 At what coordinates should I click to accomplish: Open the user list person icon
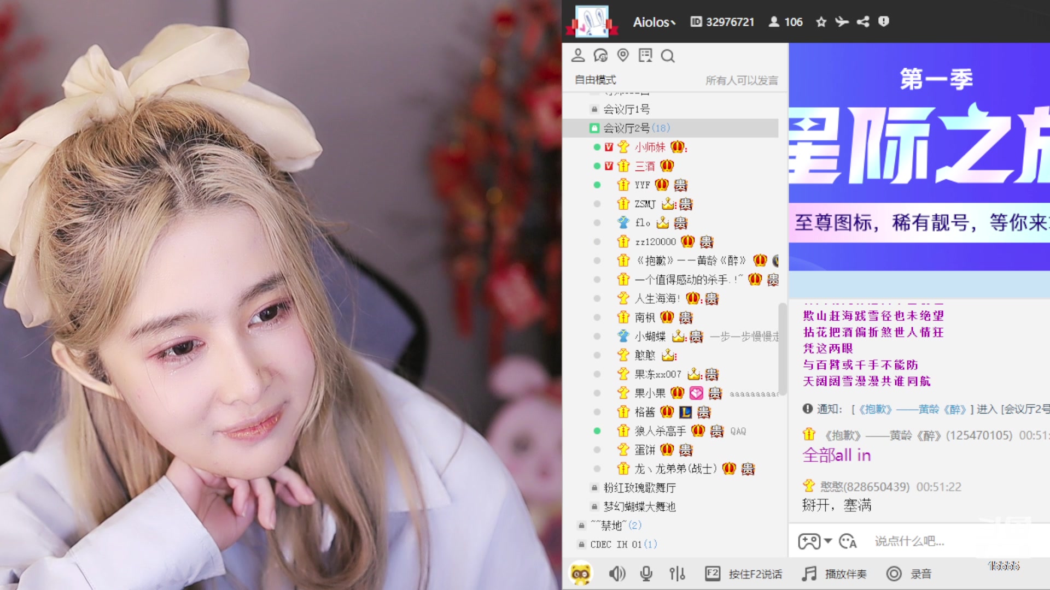click(x=578, y=55)
